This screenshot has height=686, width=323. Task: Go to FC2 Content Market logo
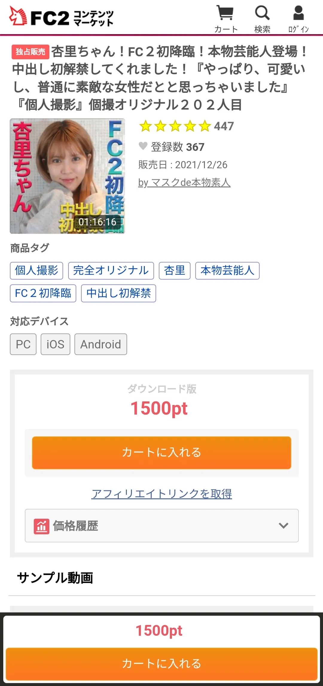pyautogui.click(x=61, y=17)
